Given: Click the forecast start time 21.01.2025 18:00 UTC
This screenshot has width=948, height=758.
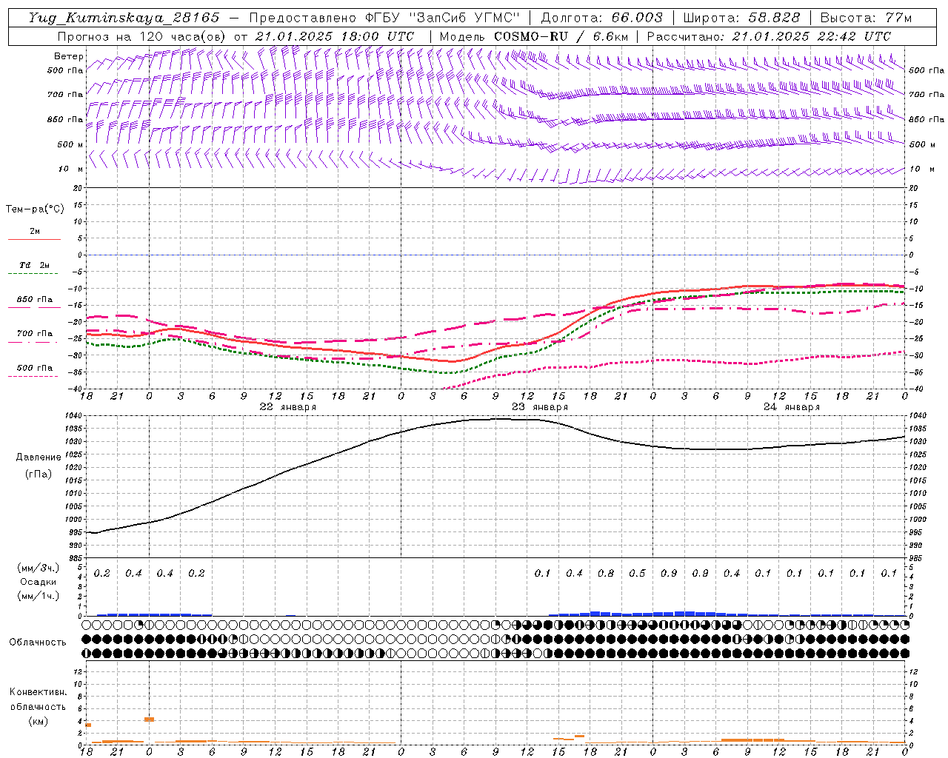Looking at the screenshot, I should 335,36.
